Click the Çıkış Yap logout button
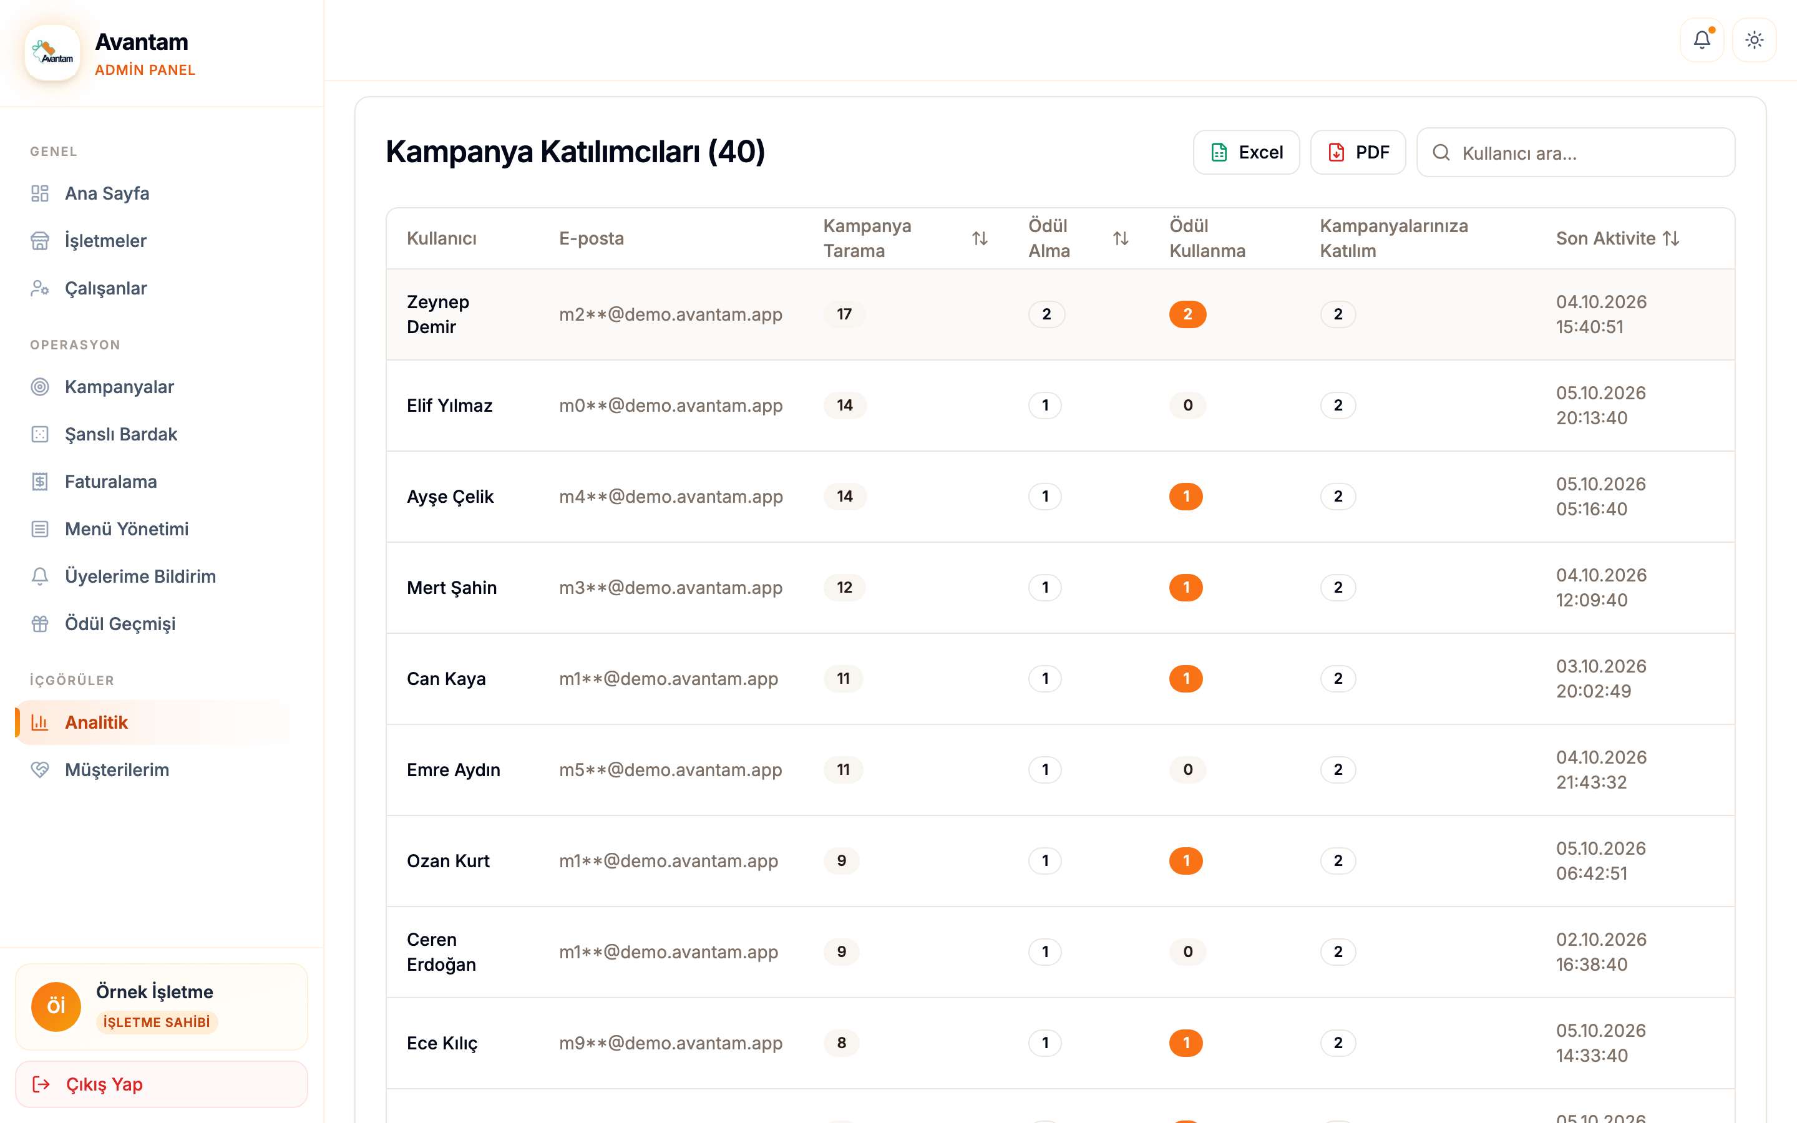This screenshot has height=1123, width=1797. tap(161, 1084)
